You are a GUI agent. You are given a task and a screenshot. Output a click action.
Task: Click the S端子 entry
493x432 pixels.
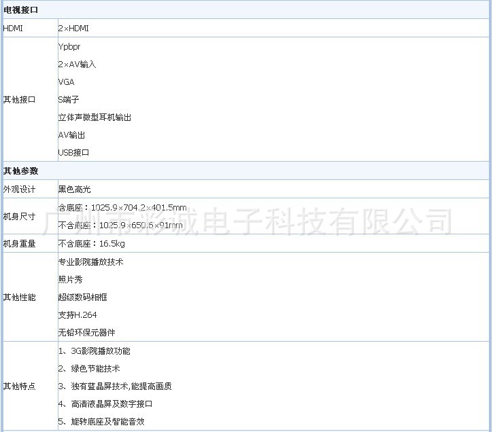click(69, 99)
